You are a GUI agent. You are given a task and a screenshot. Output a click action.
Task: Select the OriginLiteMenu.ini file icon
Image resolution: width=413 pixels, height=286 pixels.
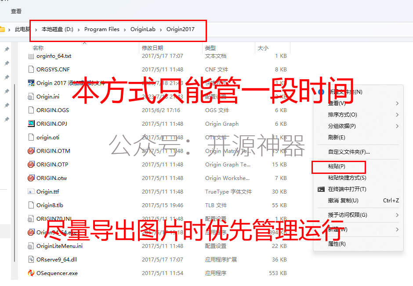click(x=31, y=246)
